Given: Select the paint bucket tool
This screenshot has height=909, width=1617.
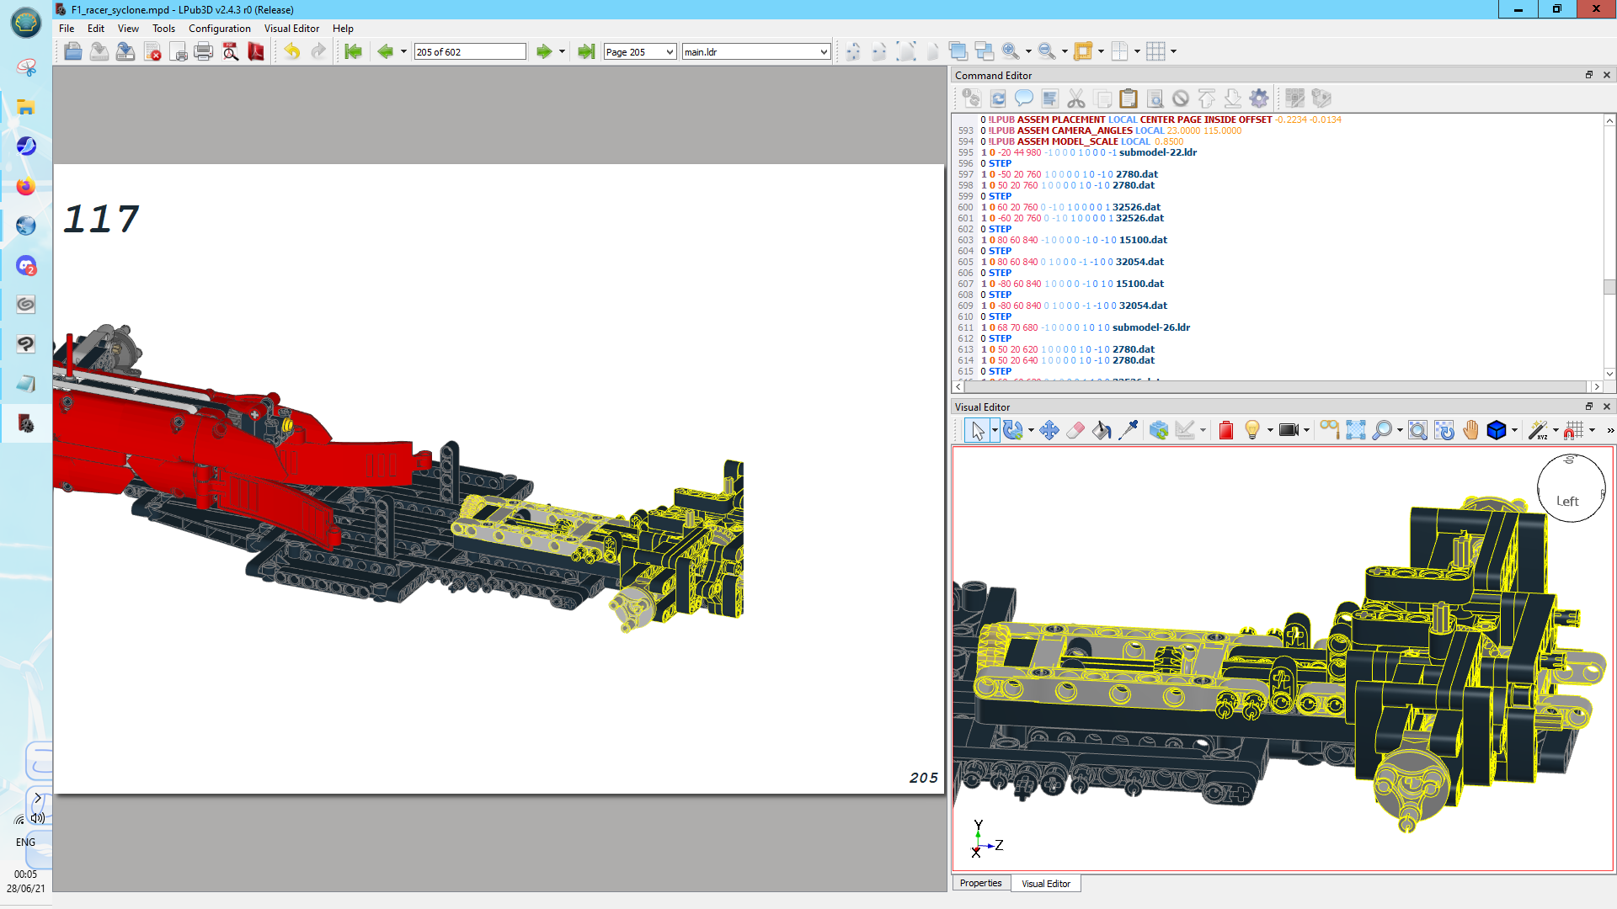Looking at the screenshot, I should coord(1102,431).
